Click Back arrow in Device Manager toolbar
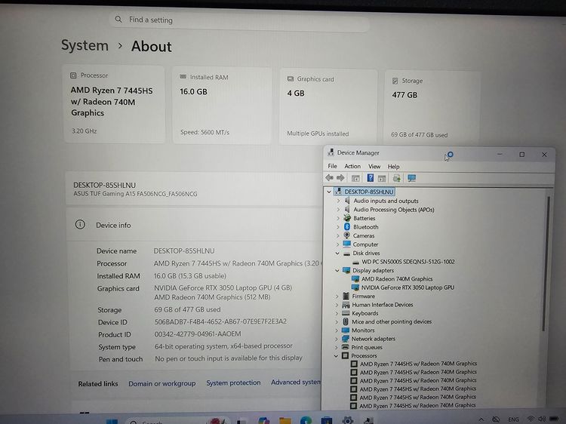 pyautogui.click(x=329, y=178)
